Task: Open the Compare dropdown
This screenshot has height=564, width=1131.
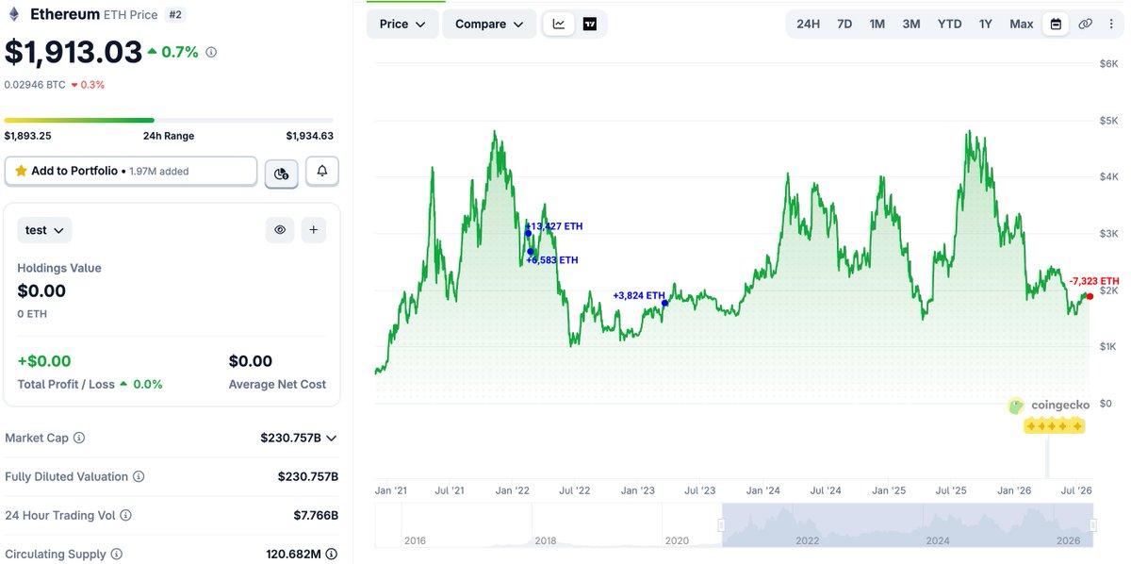Action: pyautogui.click(x=489, y=24)
